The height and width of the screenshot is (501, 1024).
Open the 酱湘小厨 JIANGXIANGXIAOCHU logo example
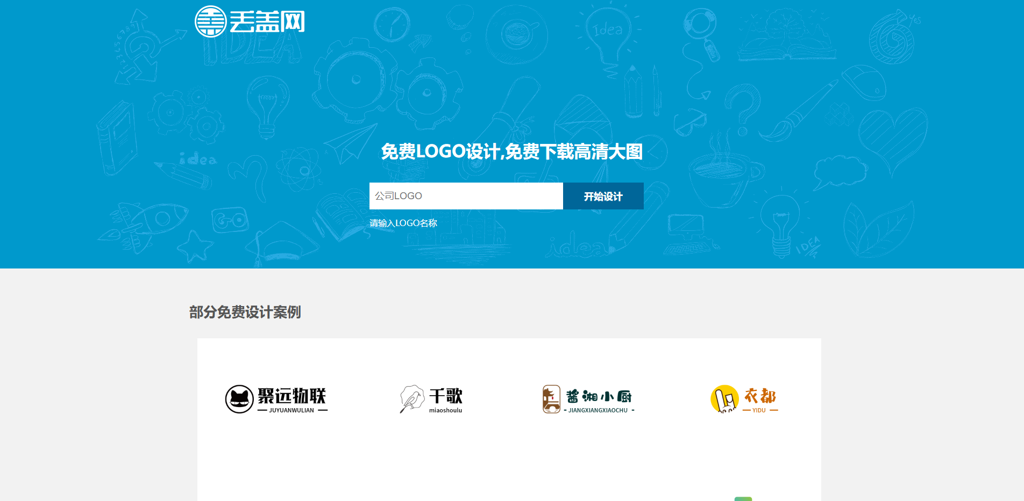[588, 398]
